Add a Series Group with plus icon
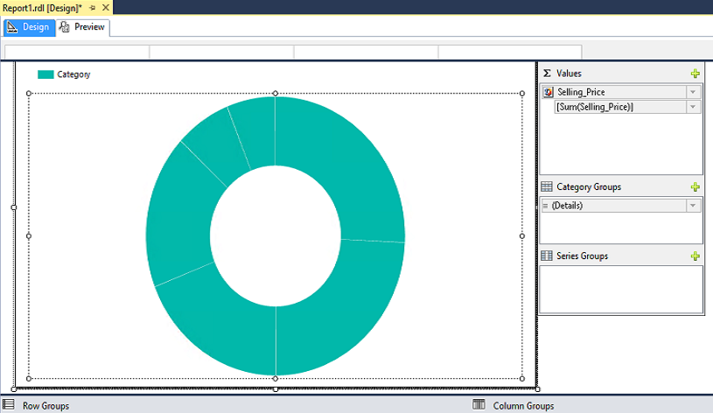 click(695, 256)
